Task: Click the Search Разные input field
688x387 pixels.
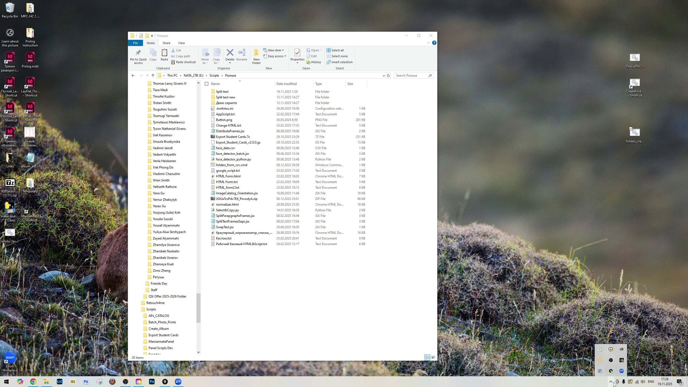Action: point(411,76)
